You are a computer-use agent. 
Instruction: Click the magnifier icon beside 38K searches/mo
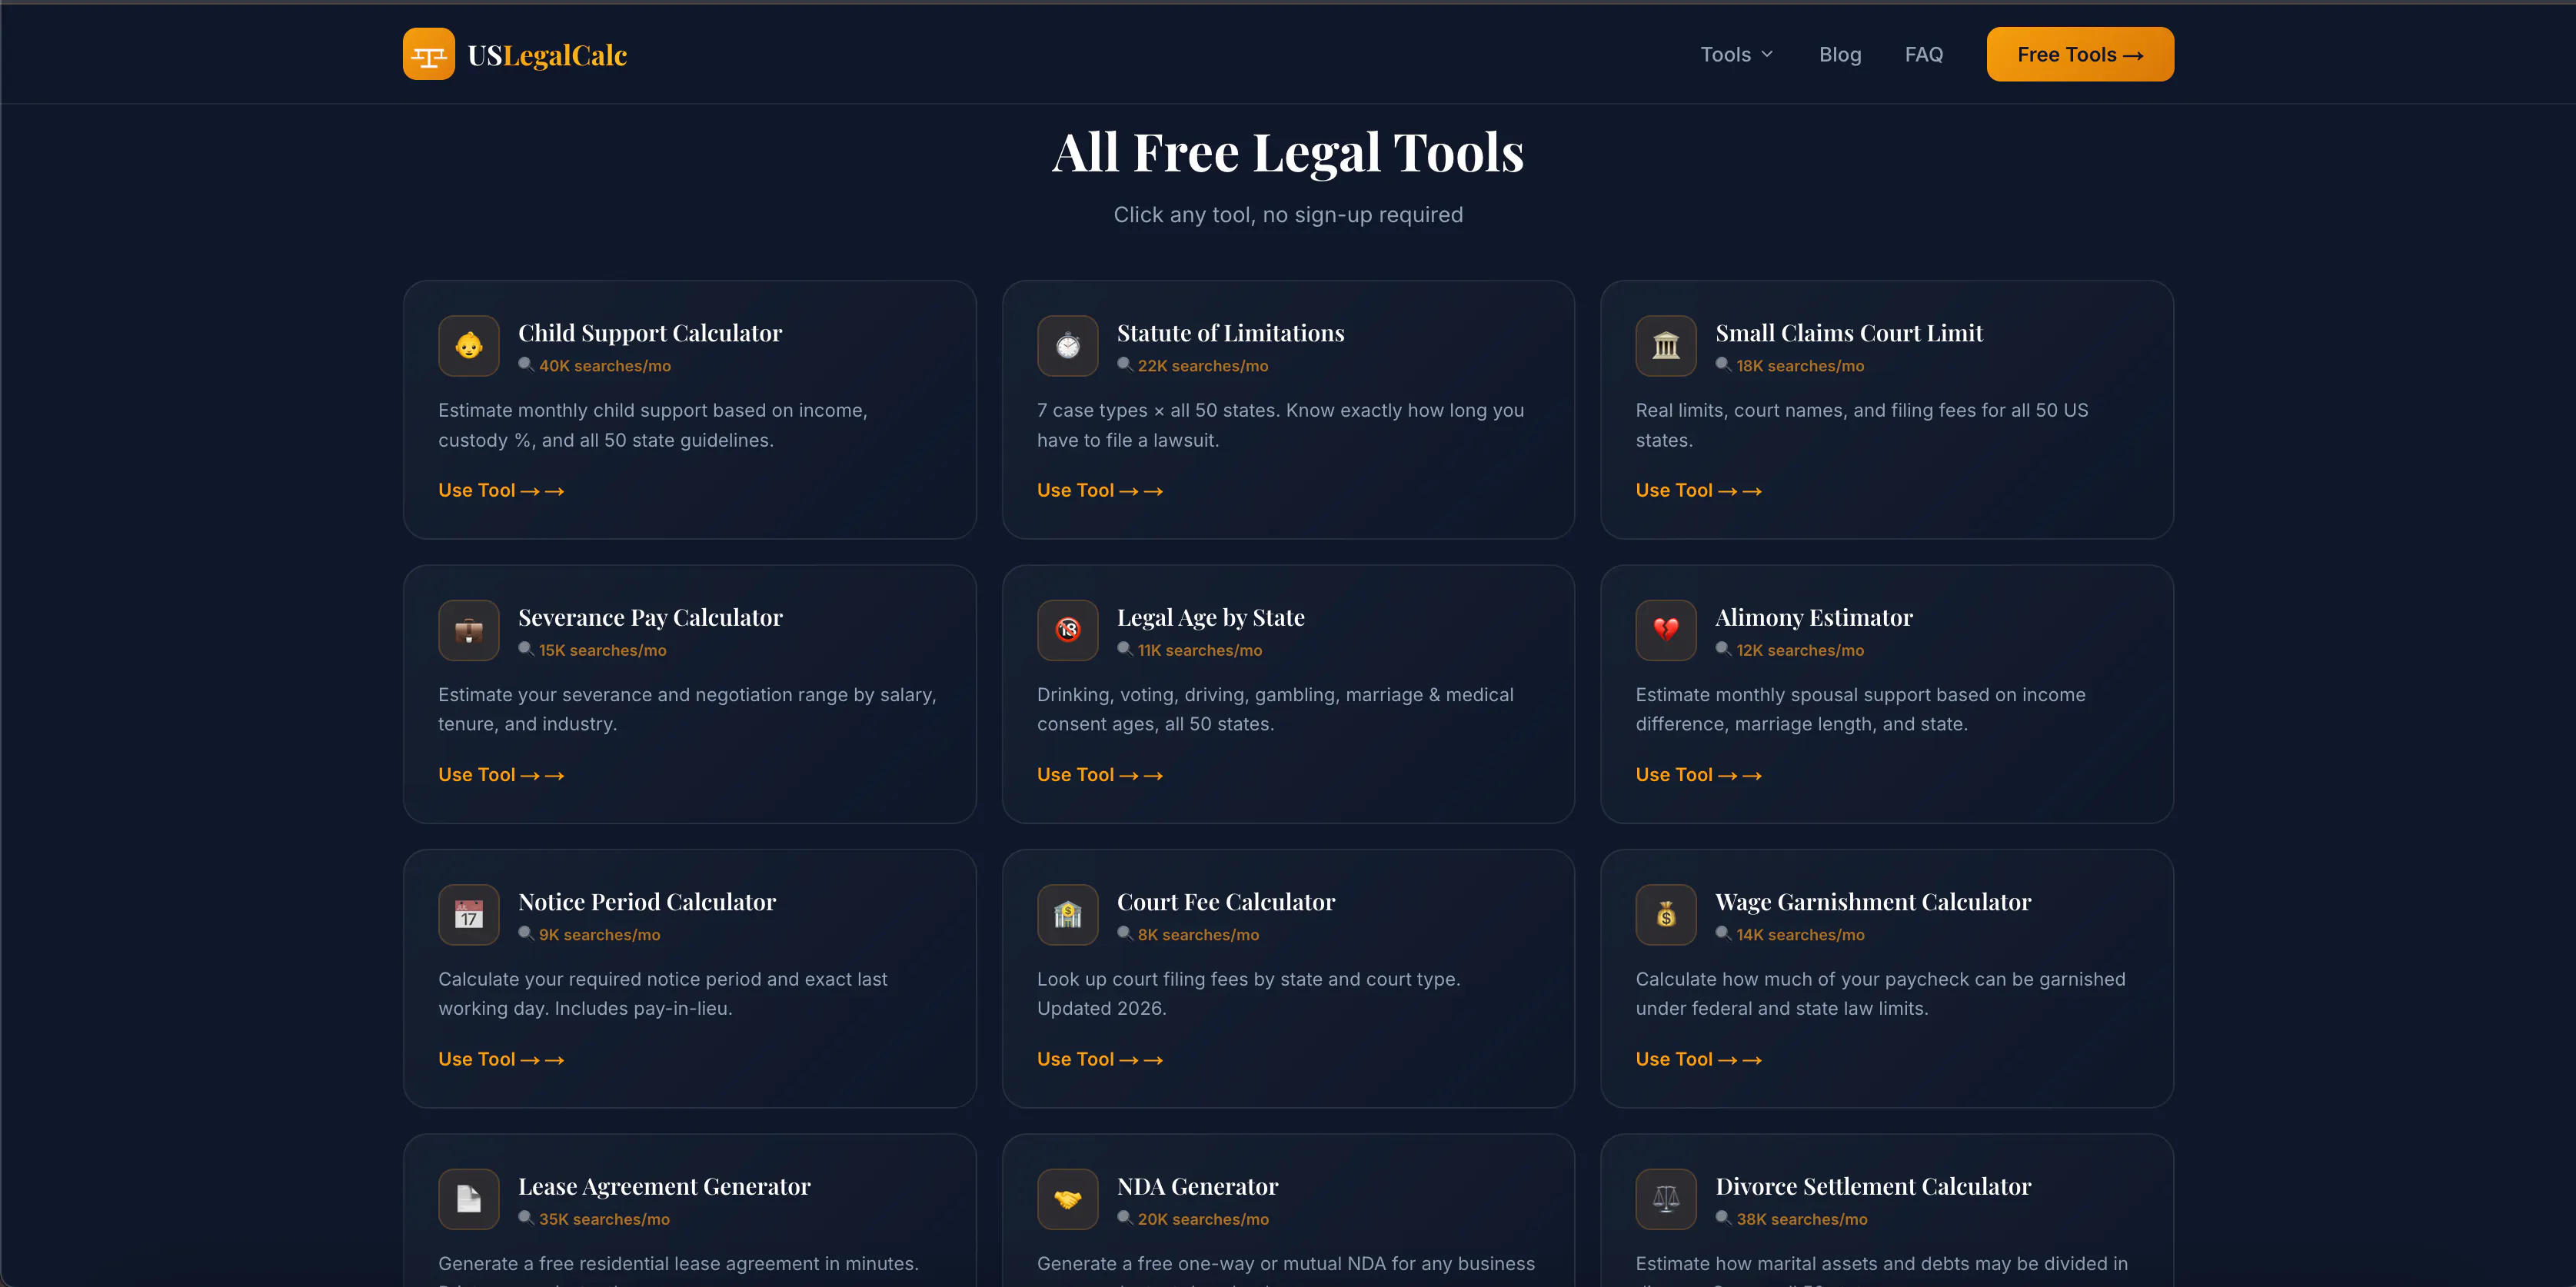(1724, 1218)
